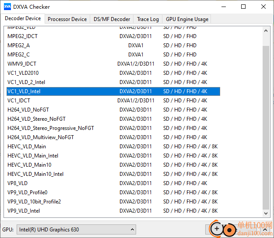Open the GPU selection dropdown
Viewport: 274px width, 238px height.
click(x=76, y=229)
